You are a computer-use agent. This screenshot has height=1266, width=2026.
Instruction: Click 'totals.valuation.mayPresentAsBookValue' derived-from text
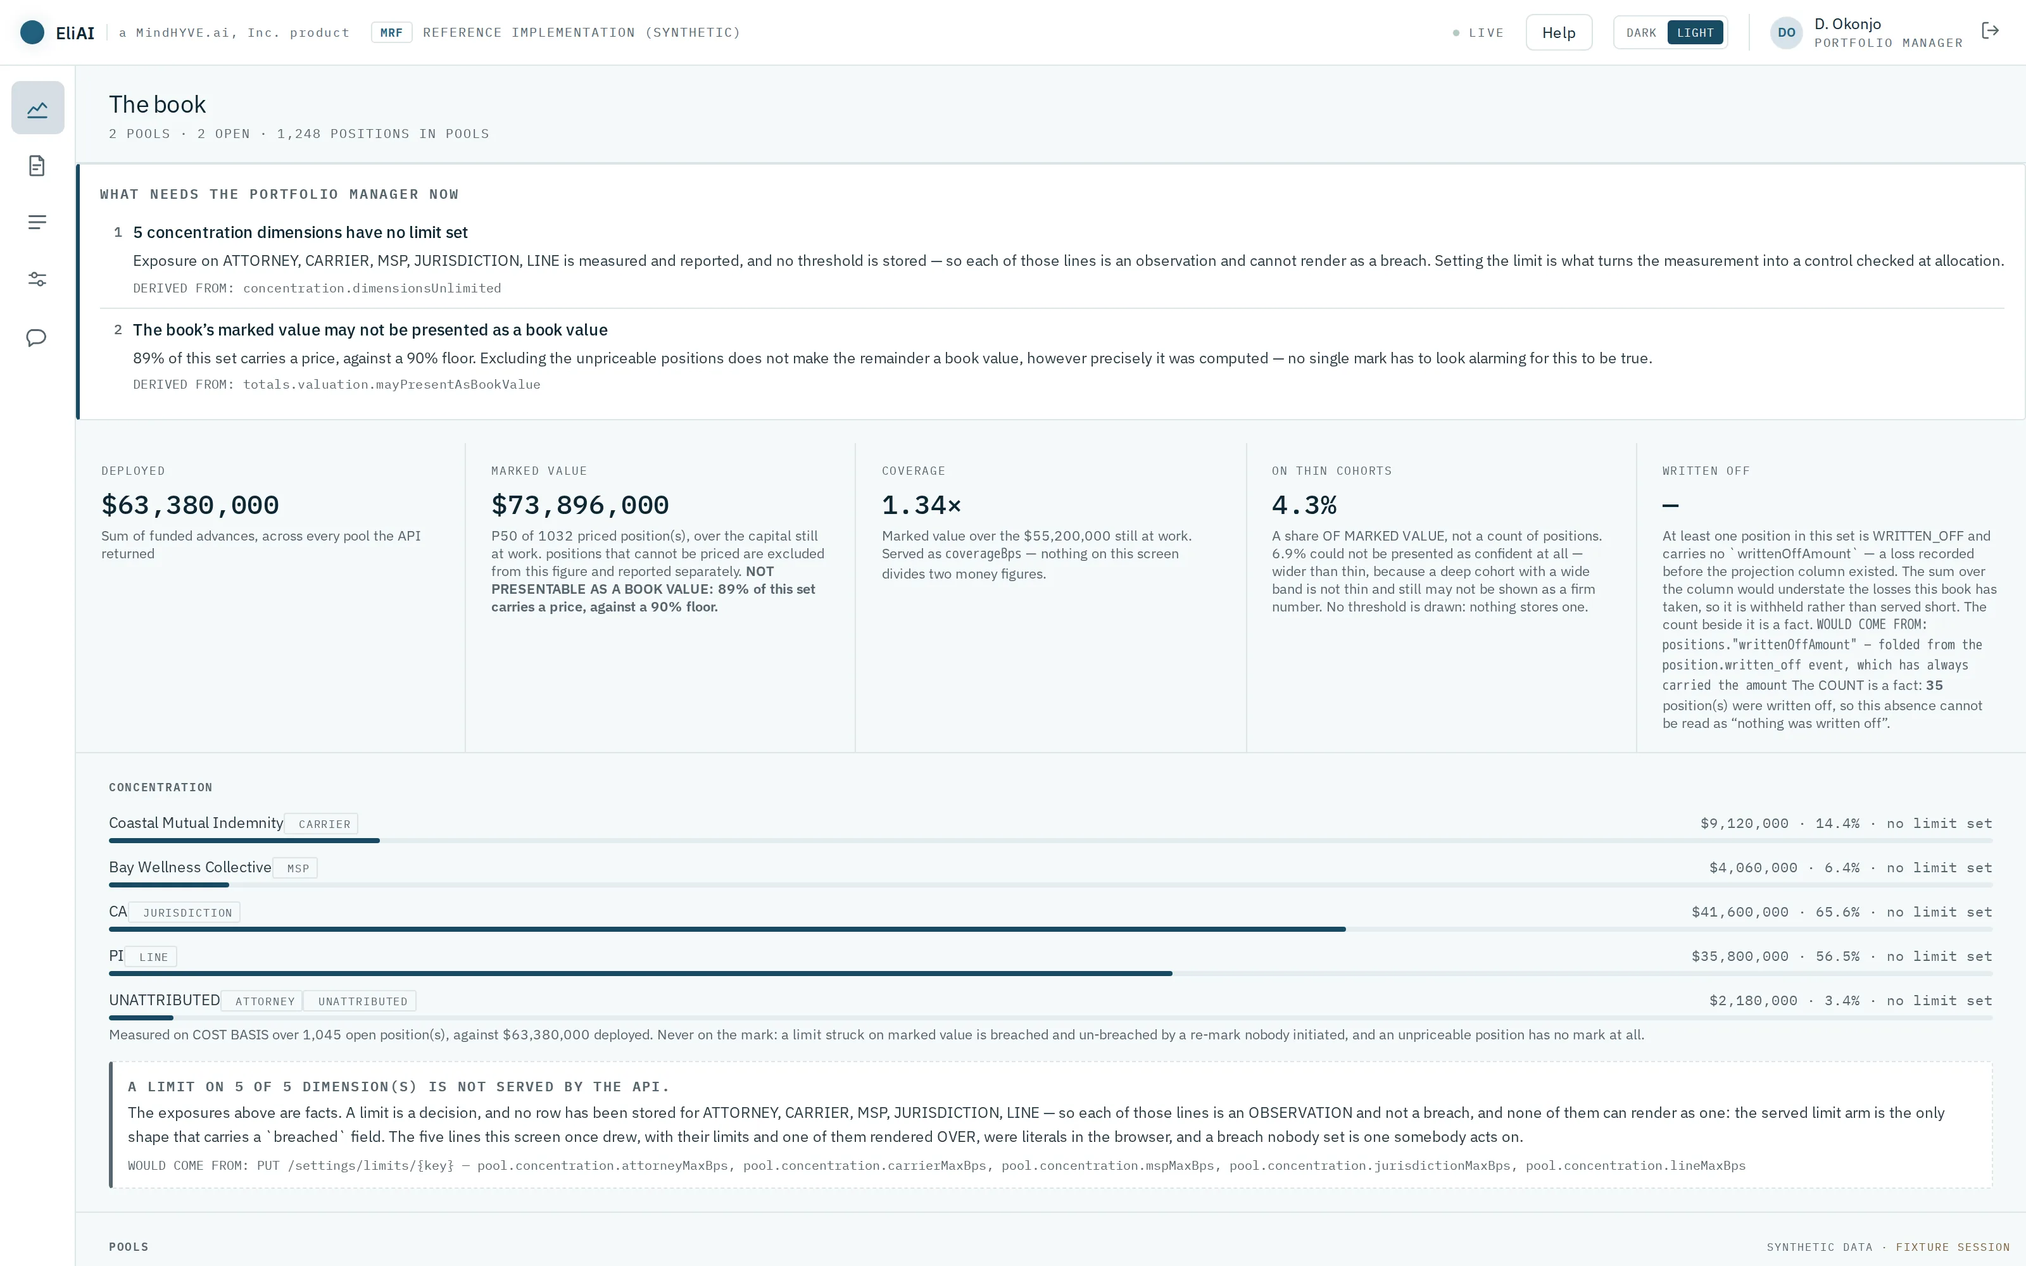pos(392,384)
